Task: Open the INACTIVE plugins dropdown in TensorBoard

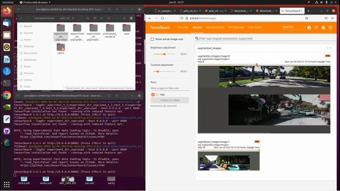Action: pyautogui.click(x=294, y=27)
